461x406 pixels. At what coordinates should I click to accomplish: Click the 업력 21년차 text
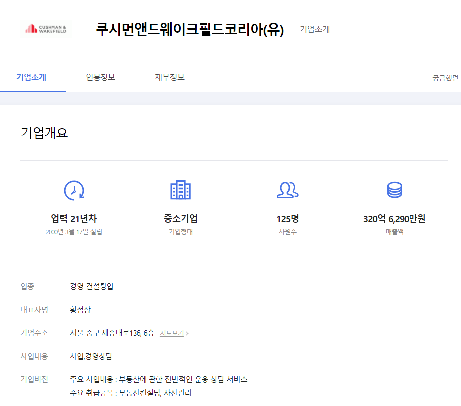click(74, 219)
